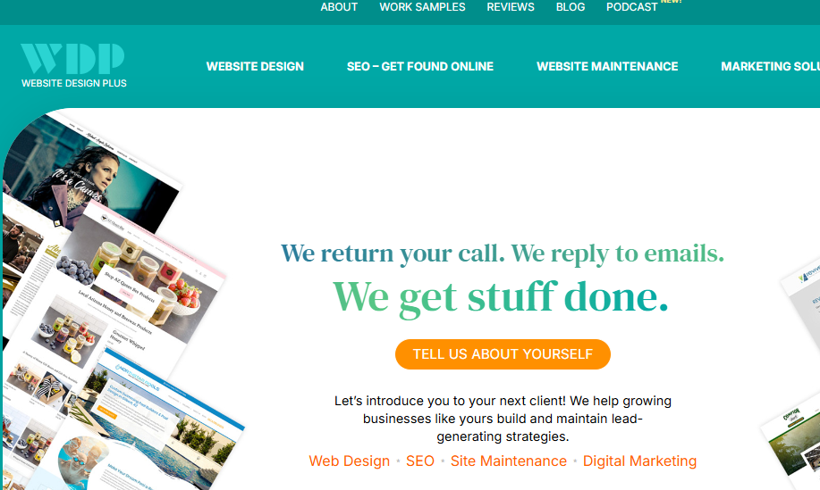Open the Marketing Solutions menu
Screen dimensions: 820x490
point(770,66)
